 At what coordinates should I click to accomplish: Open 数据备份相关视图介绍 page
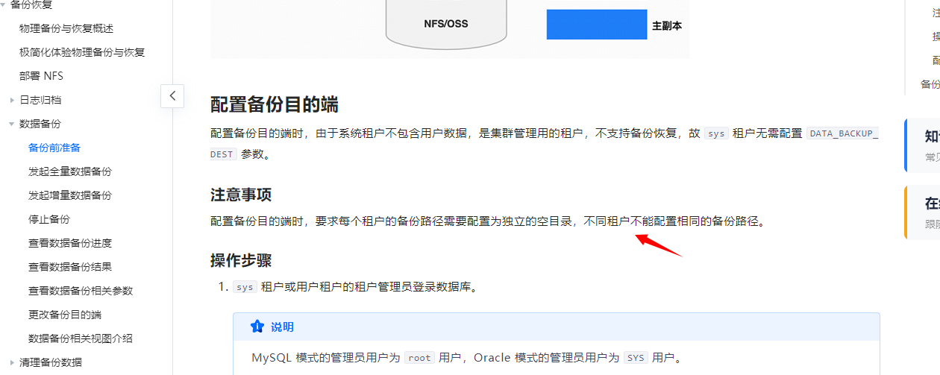81,338
